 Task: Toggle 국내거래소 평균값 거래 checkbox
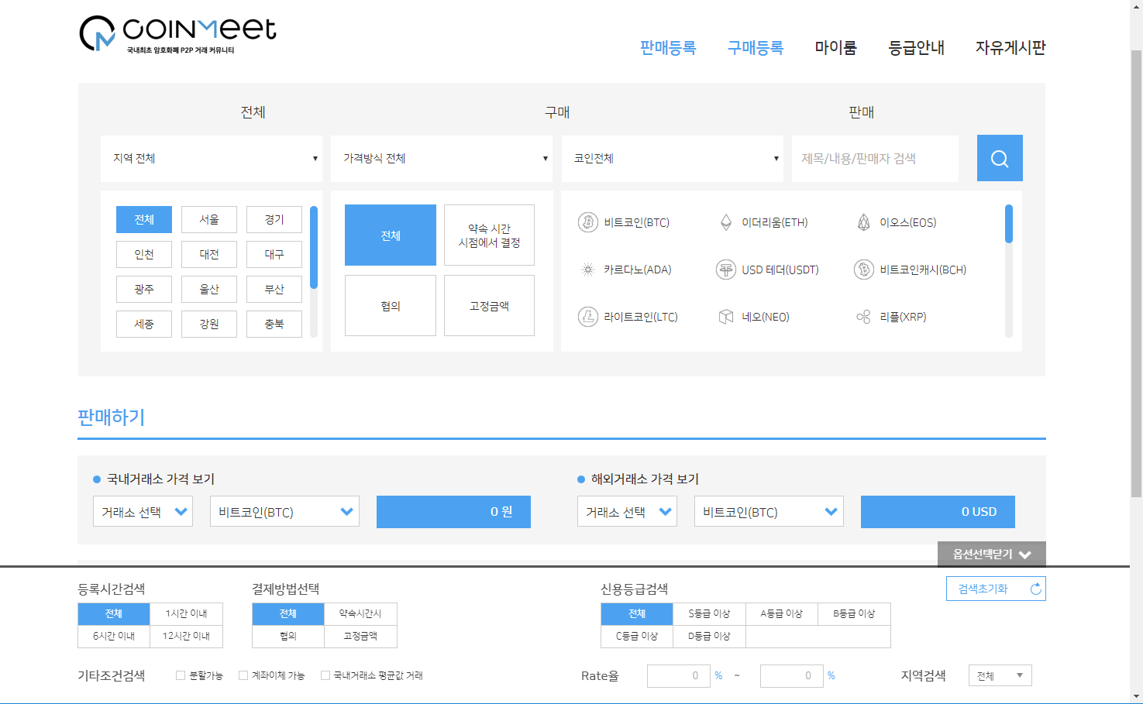[x=325, y=675]
